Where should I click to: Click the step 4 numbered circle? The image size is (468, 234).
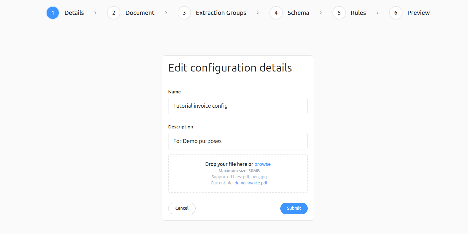click(x=276, y=13)
